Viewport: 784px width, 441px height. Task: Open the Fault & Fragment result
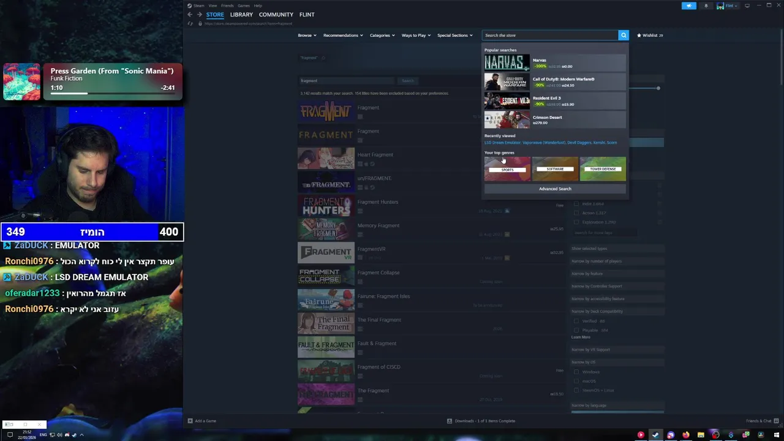[432, 348]
